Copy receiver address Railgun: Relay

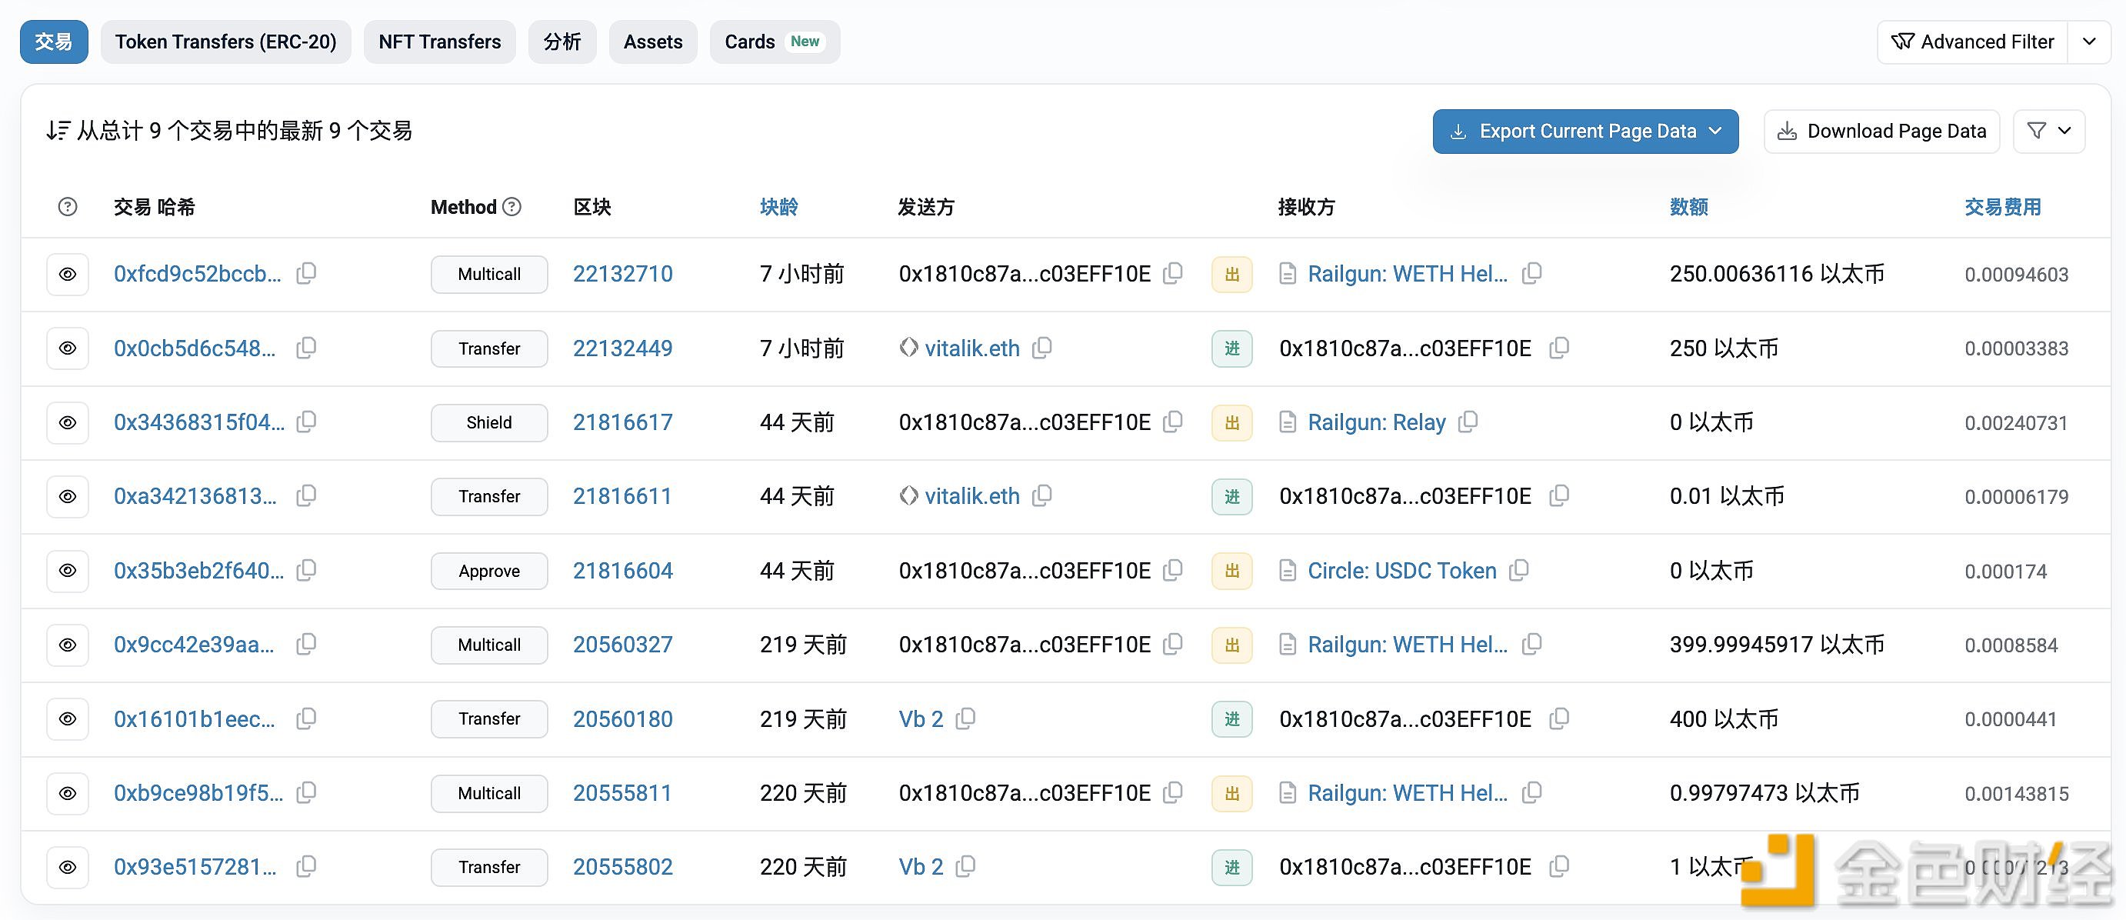coord(1468,422)
